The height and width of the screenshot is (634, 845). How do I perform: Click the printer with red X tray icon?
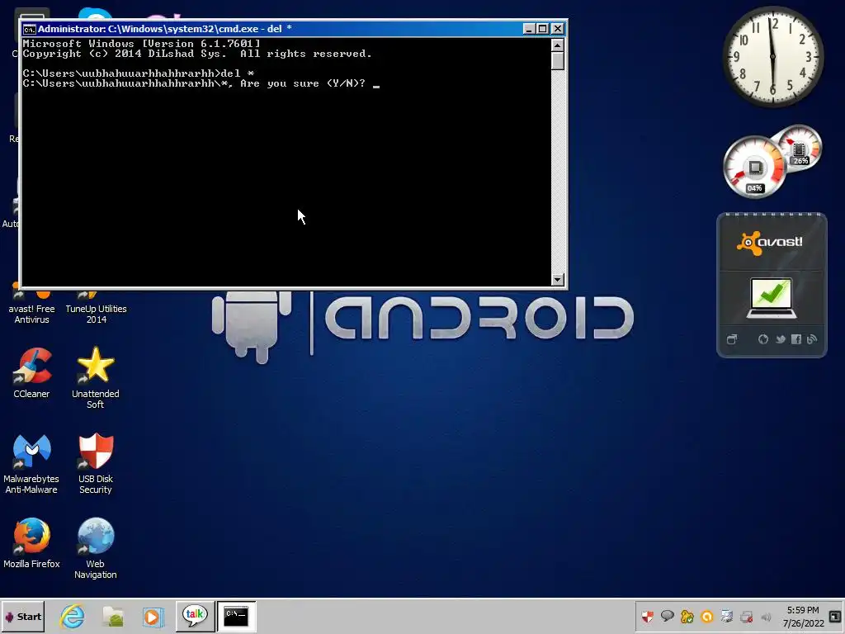[x=746, y=616]
